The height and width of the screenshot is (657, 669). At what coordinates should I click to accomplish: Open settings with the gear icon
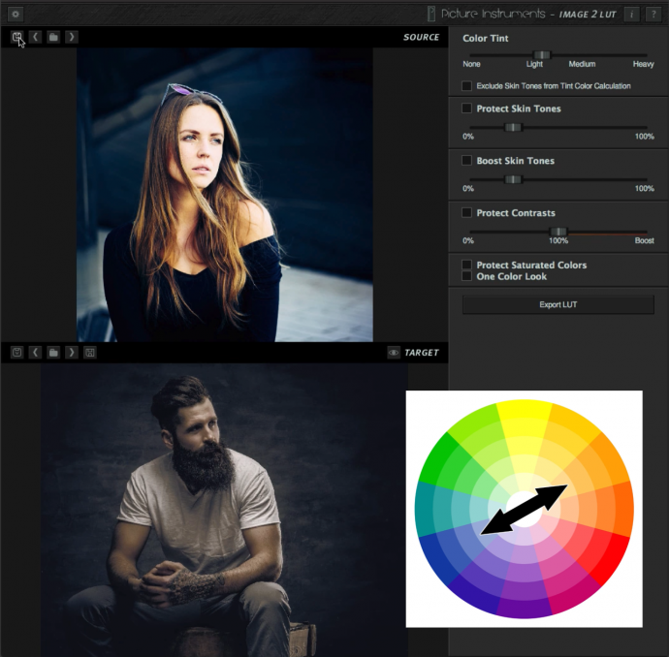tap(16, 15)
